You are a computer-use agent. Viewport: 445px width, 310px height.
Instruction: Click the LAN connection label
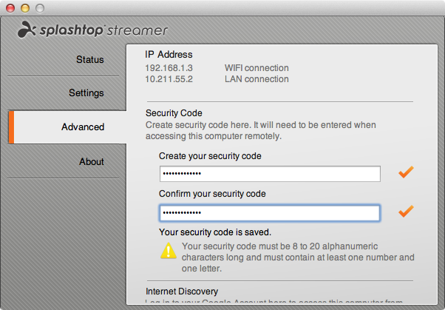click(x=257, y=79)
